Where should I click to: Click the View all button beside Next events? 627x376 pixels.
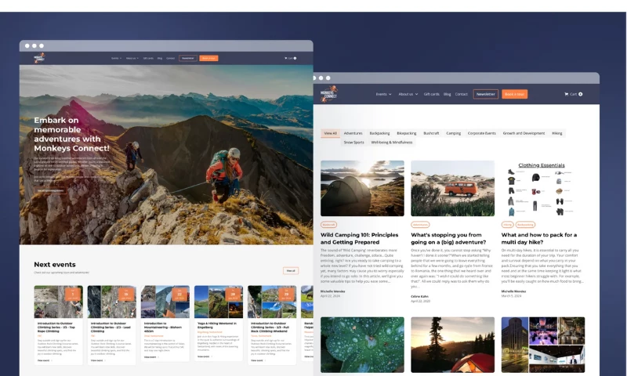click(x=291, y=271)
